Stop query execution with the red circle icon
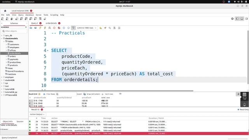This screenshot has height=140, width=249. [54, 28]
